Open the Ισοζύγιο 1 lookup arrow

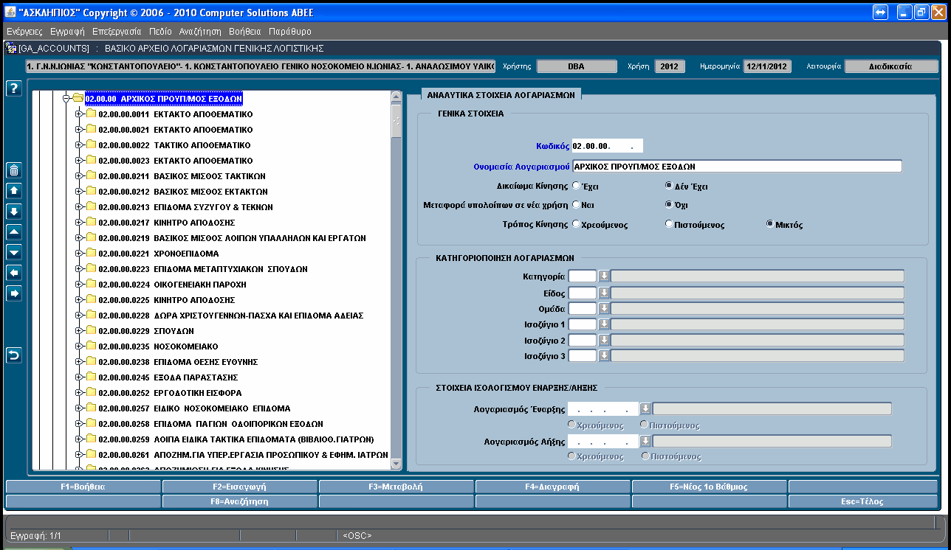point(603,324)
